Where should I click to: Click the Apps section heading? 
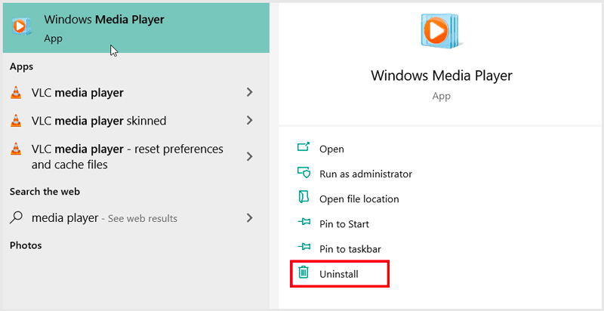point(21,66)
